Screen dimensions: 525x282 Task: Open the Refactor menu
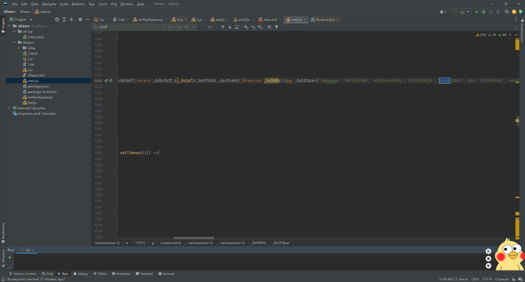(78, 4)
